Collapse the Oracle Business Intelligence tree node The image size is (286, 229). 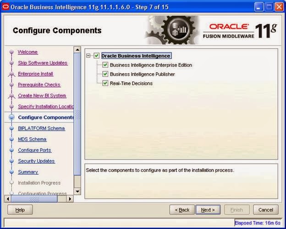(x=88, y=56)
